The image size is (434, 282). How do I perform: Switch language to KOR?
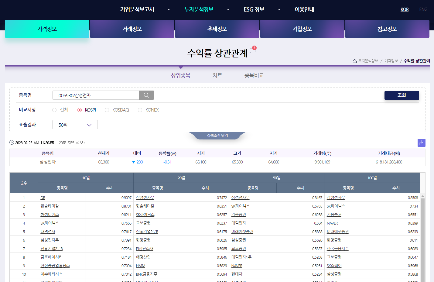(x=405, y=9)
